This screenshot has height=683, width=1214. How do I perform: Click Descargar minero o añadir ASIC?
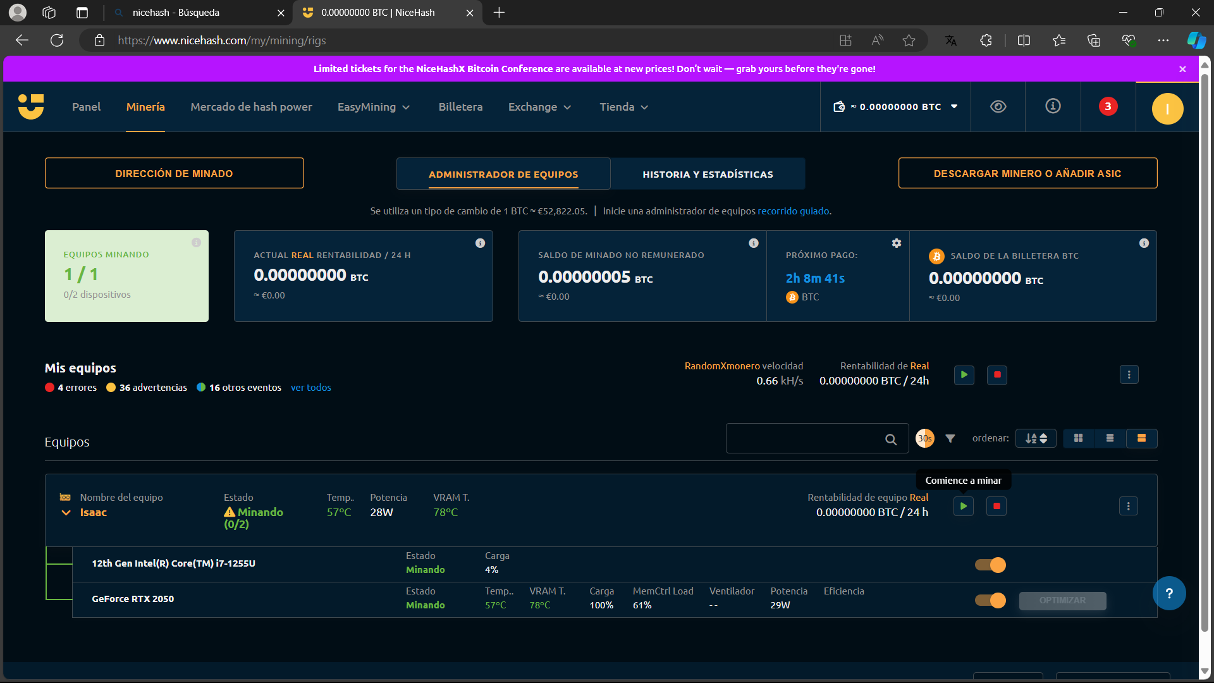pyautogui.click(x=1027, y=173)
